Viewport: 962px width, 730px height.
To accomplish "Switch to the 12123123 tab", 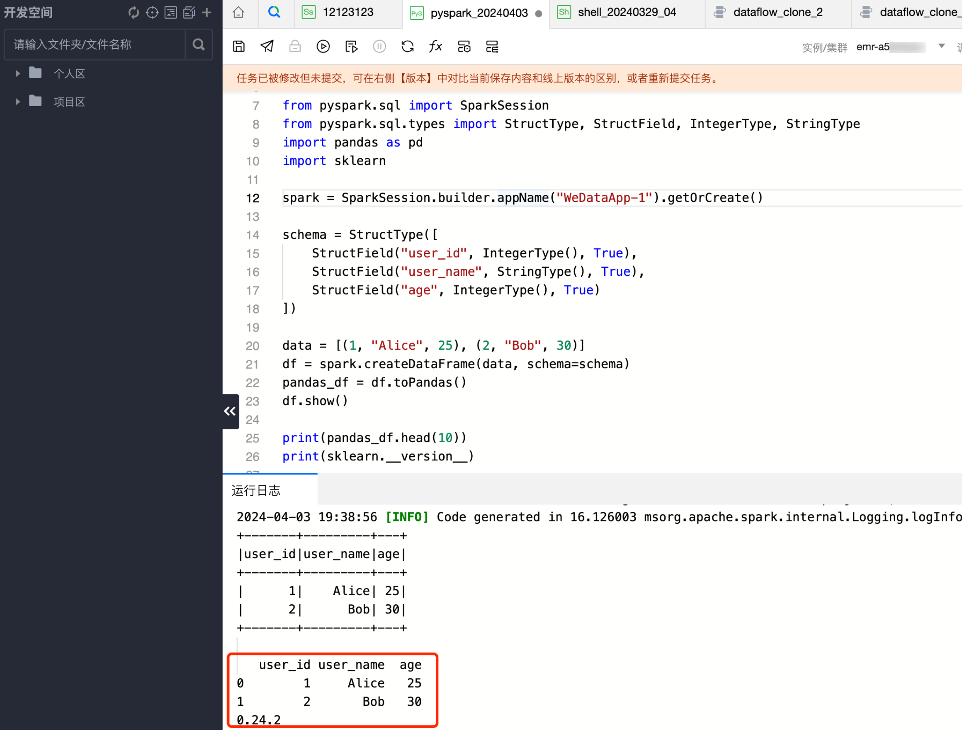I will (x=347, y=12).
